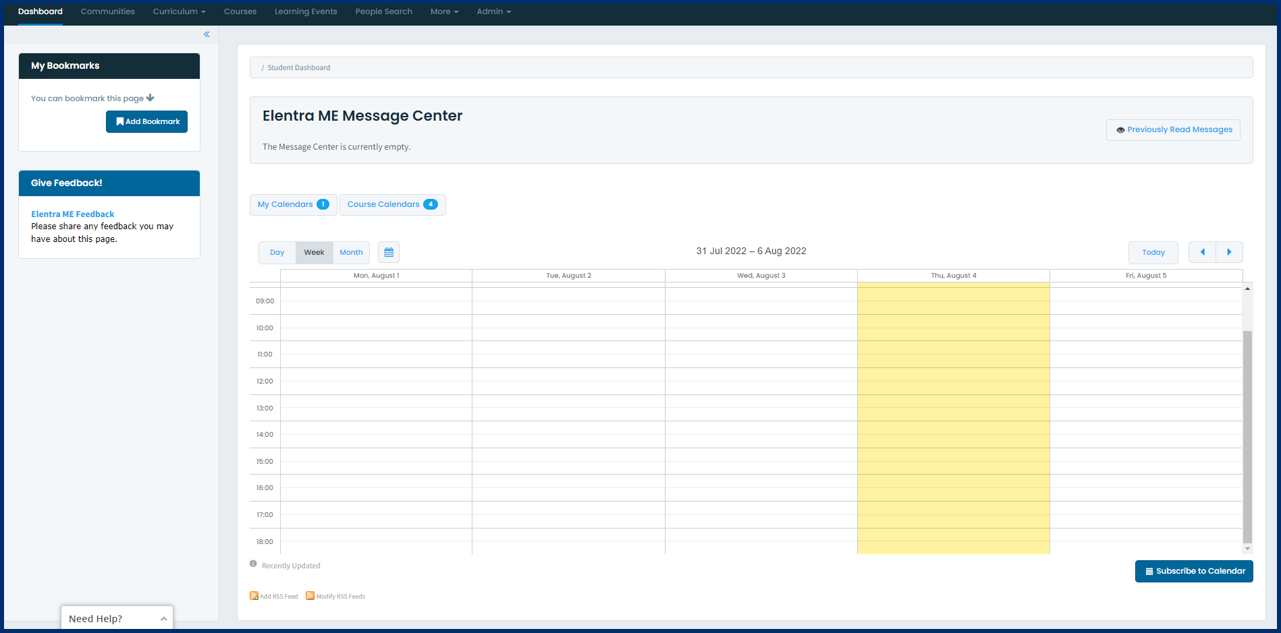The image size is (1281, 633).
Task: Click the 13:00 time label
Action: tap(265, 408)
